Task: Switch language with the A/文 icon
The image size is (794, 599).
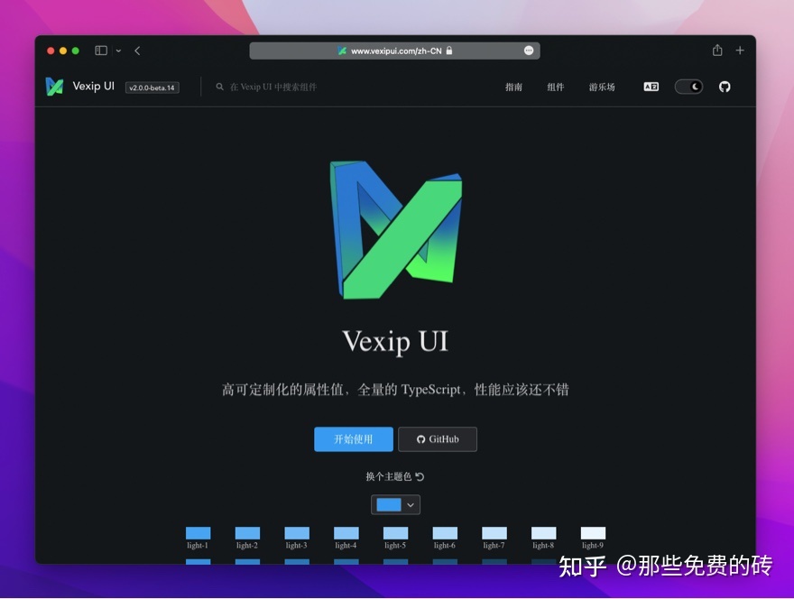Action: point(651,88)
